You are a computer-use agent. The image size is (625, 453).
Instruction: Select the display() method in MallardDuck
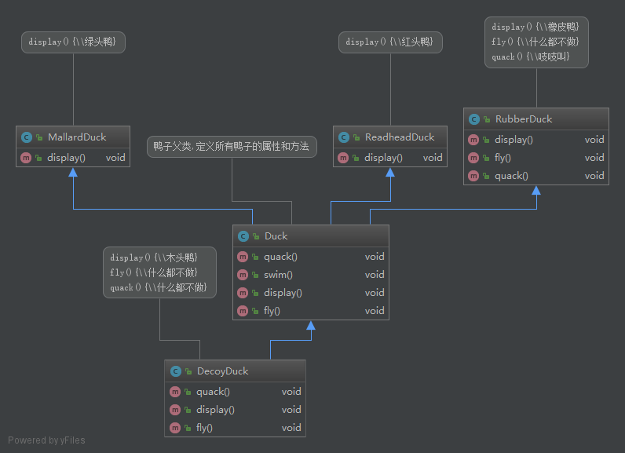(x=66, y=157)
